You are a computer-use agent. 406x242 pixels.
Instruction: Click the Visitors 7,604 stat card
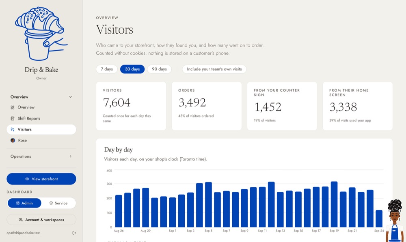tap(131, 106)
